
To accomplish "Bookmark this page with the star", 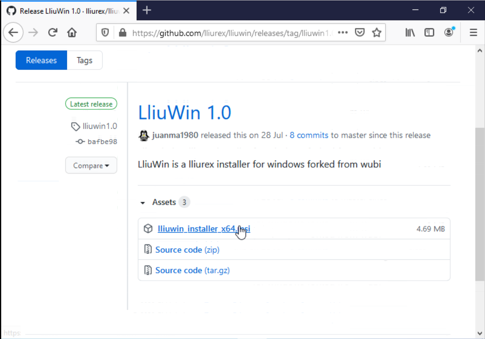I will (377, 33).
